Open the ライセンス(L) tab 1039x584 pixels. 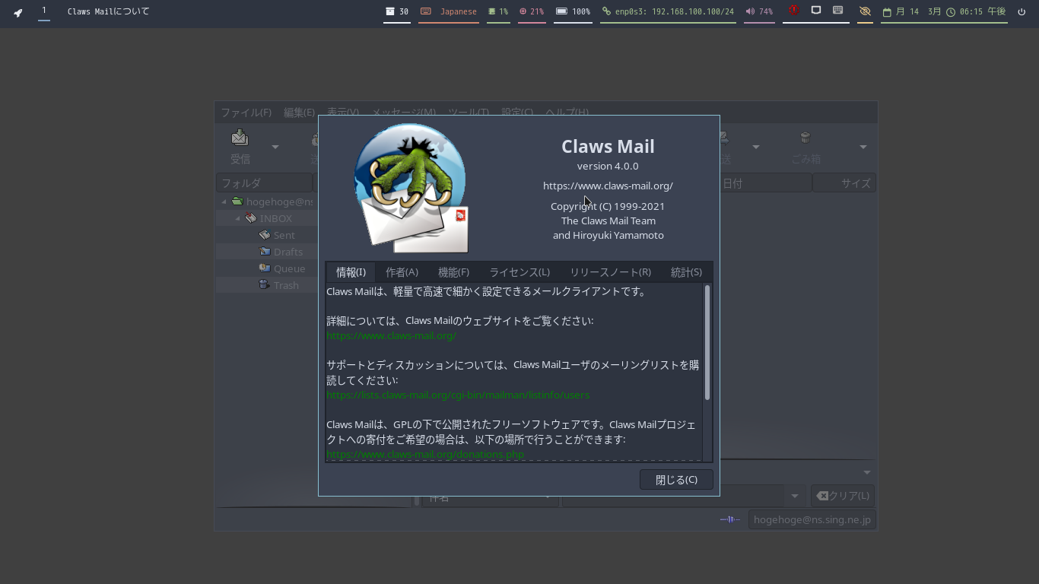(x=519, y=272)
